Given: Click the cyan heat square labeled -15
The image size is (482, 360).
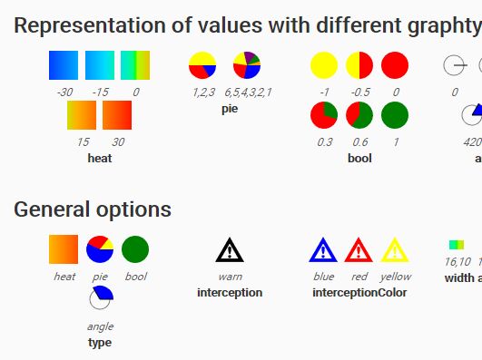Looking at the screenshot, I should pyautogui.click(x=100, y=65).
